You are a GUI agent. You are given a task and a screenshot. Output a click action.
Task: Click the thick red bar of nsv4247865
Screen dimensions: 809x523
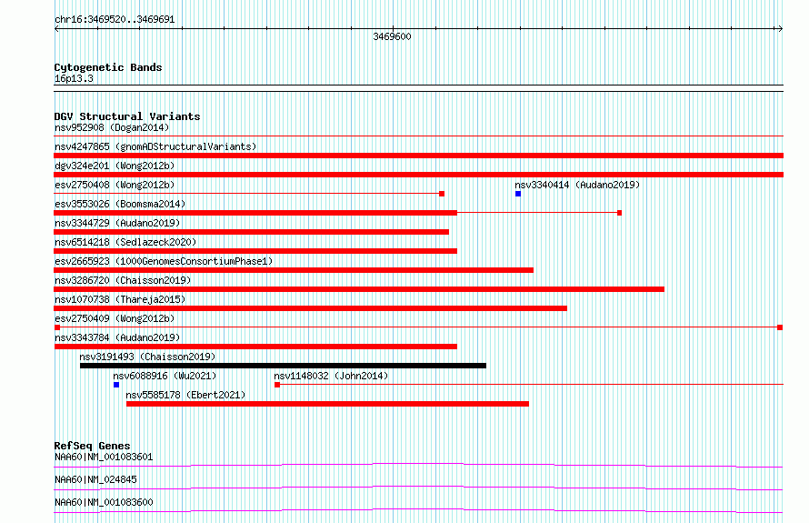(418, 156)
